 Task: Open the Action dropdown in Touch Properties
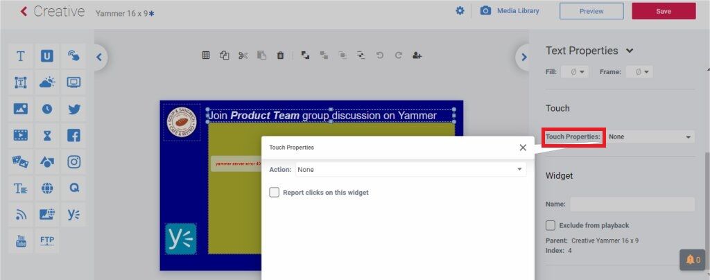tap(410, 169)
